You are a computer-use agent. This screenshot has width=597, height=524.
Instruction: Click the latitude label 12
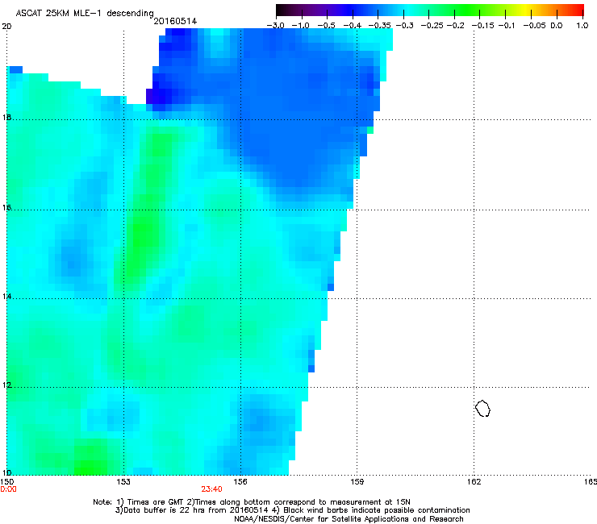6,385
